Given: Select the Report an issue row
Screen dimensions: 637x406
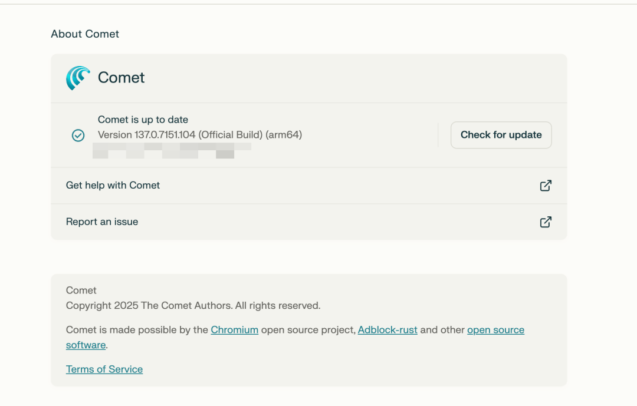Looking at the screenshot, I should pyautogui.click(x=102, y=222).
